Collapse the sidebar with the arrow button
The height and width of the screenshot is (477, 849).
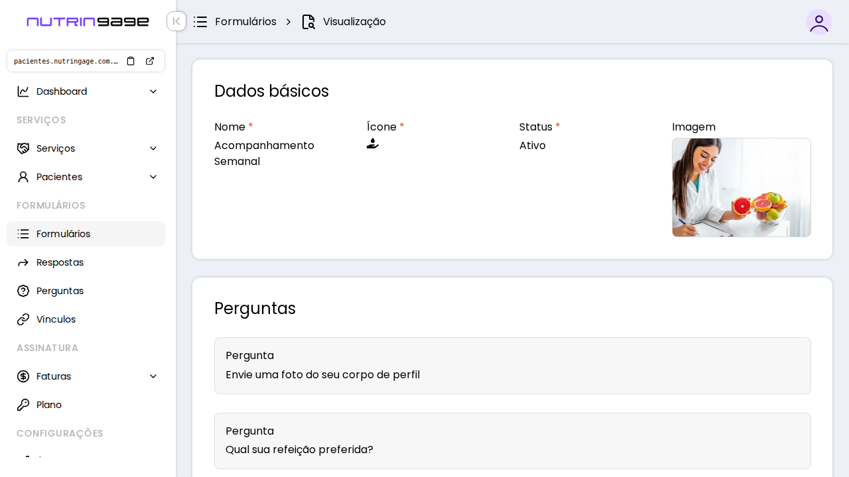176,21
